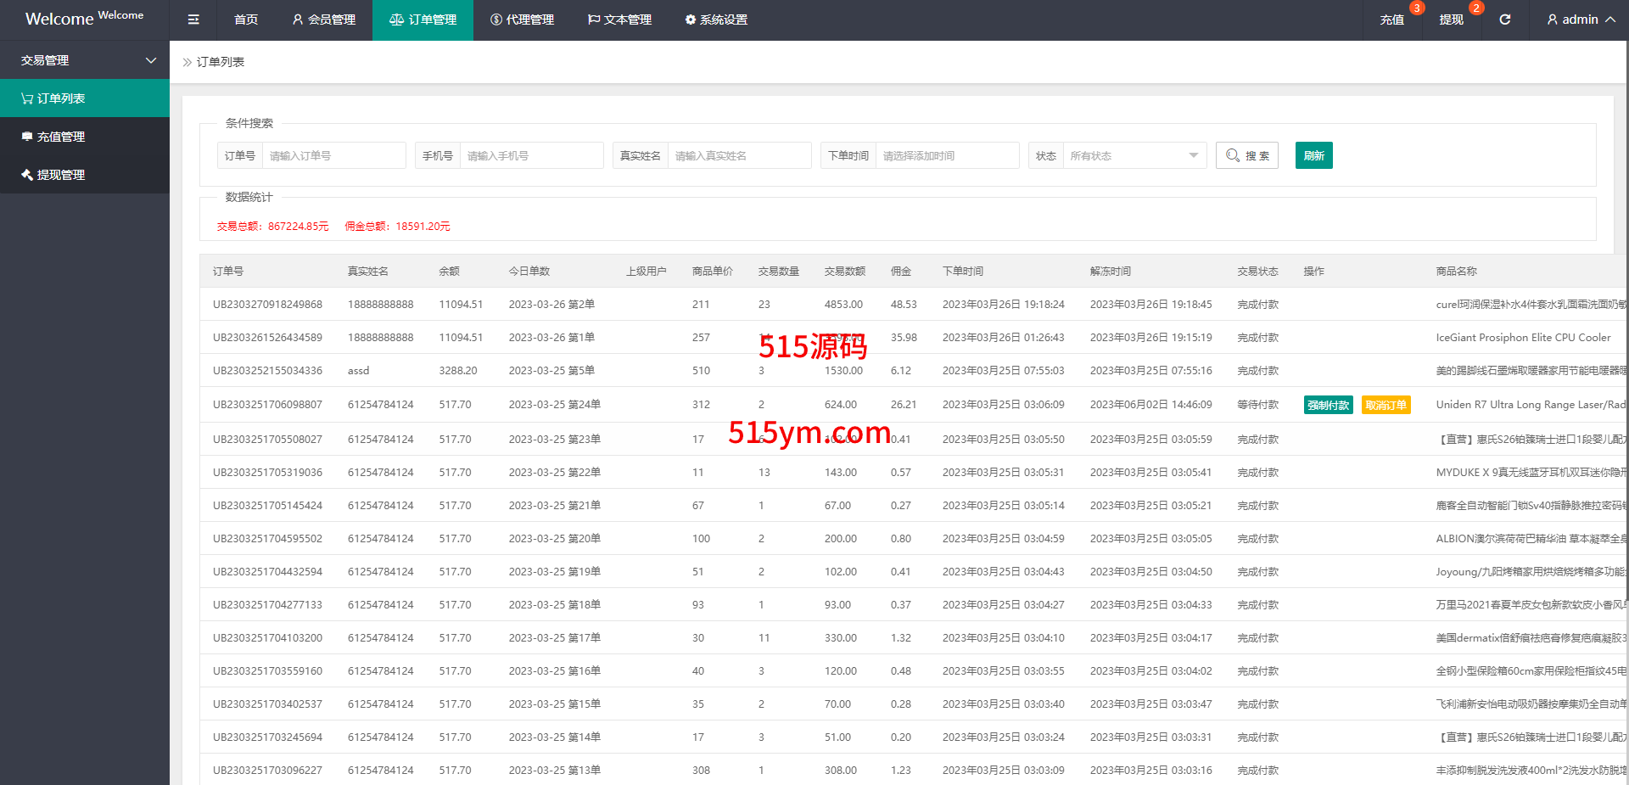Open 充值 notifications with badge 3
This screenshot has height=785, width=1629.
tap(1391, 20)
